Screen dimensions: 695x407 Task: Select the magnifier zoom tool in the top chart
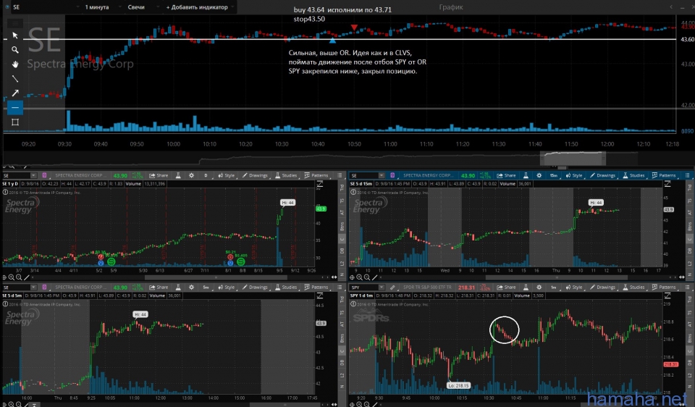(15, 50)
